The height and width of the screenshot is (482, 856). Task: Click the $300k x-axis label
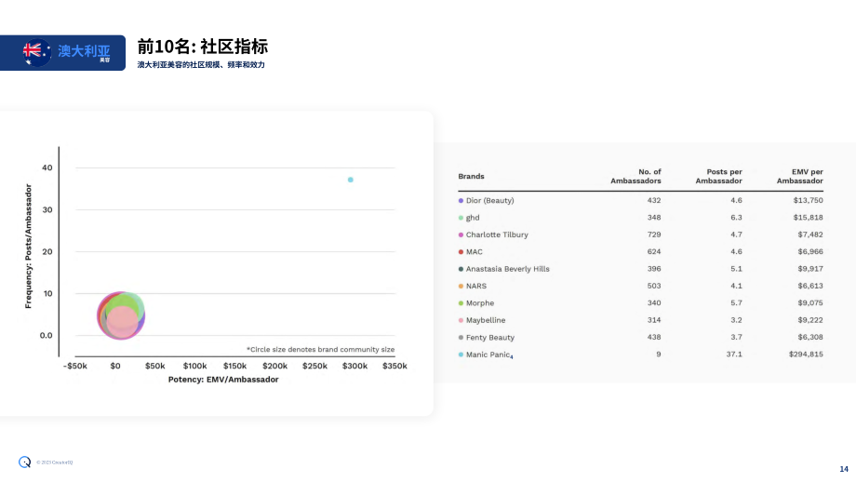pyautogui.click(x=354, y=366)
